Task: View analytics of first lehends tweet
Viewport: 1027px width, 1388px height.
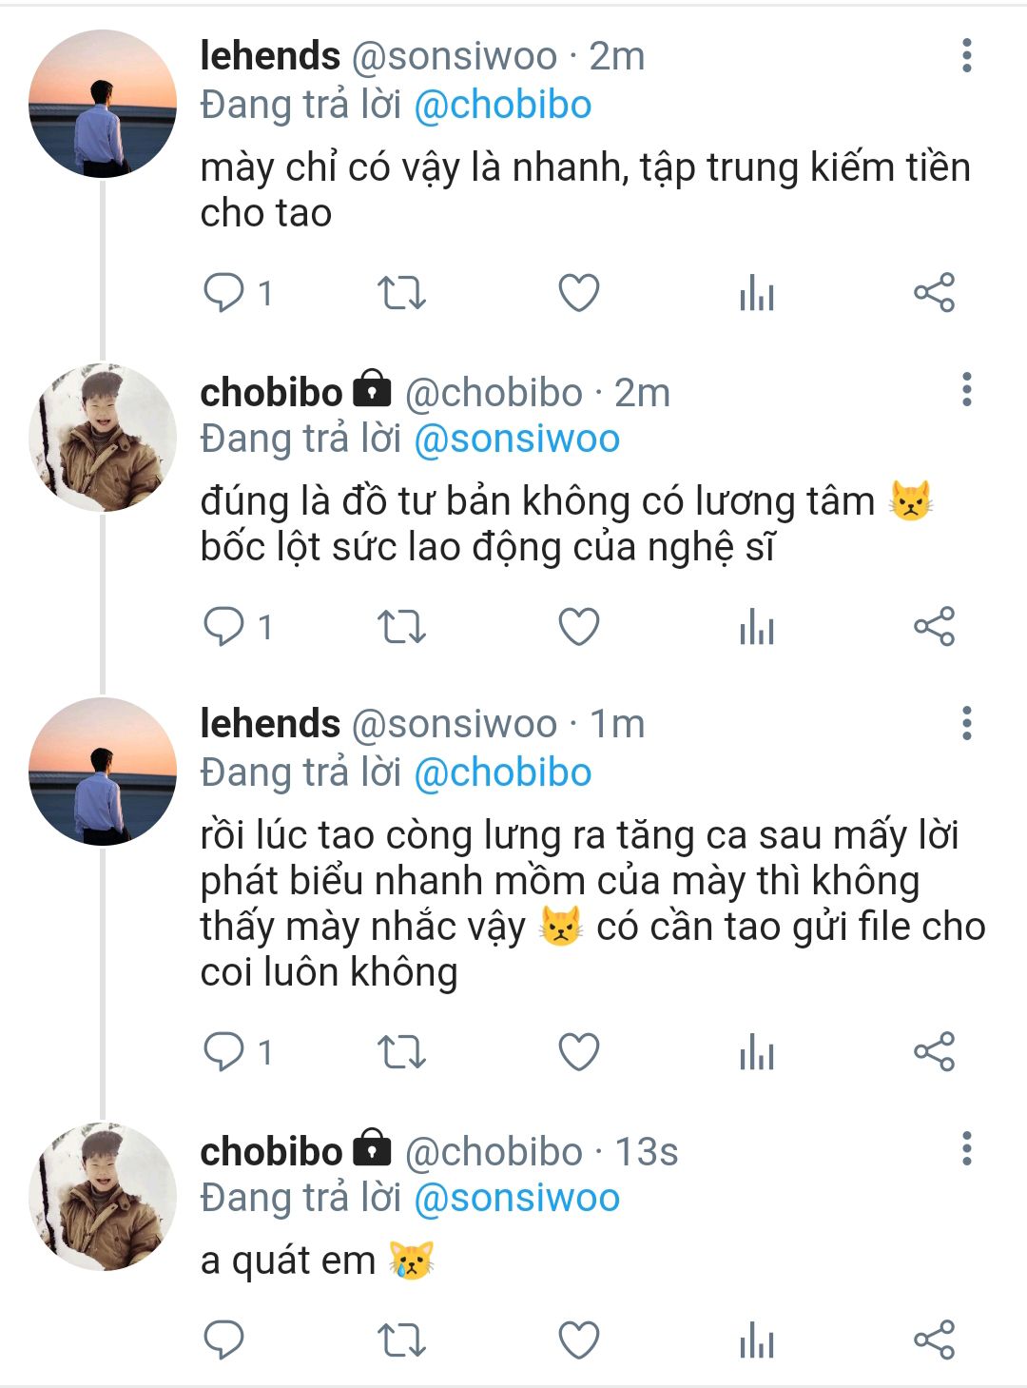Action: tap(757, 293)
